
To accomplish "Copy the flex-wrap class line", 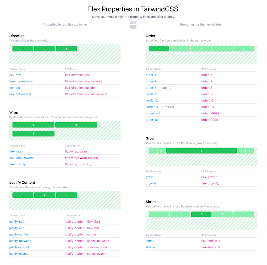I will (65, 152).
